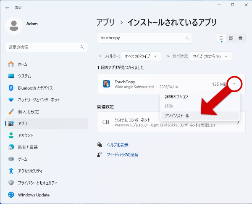Open the すべてのドライブ filter dropdown

click(x=141, y=56)
